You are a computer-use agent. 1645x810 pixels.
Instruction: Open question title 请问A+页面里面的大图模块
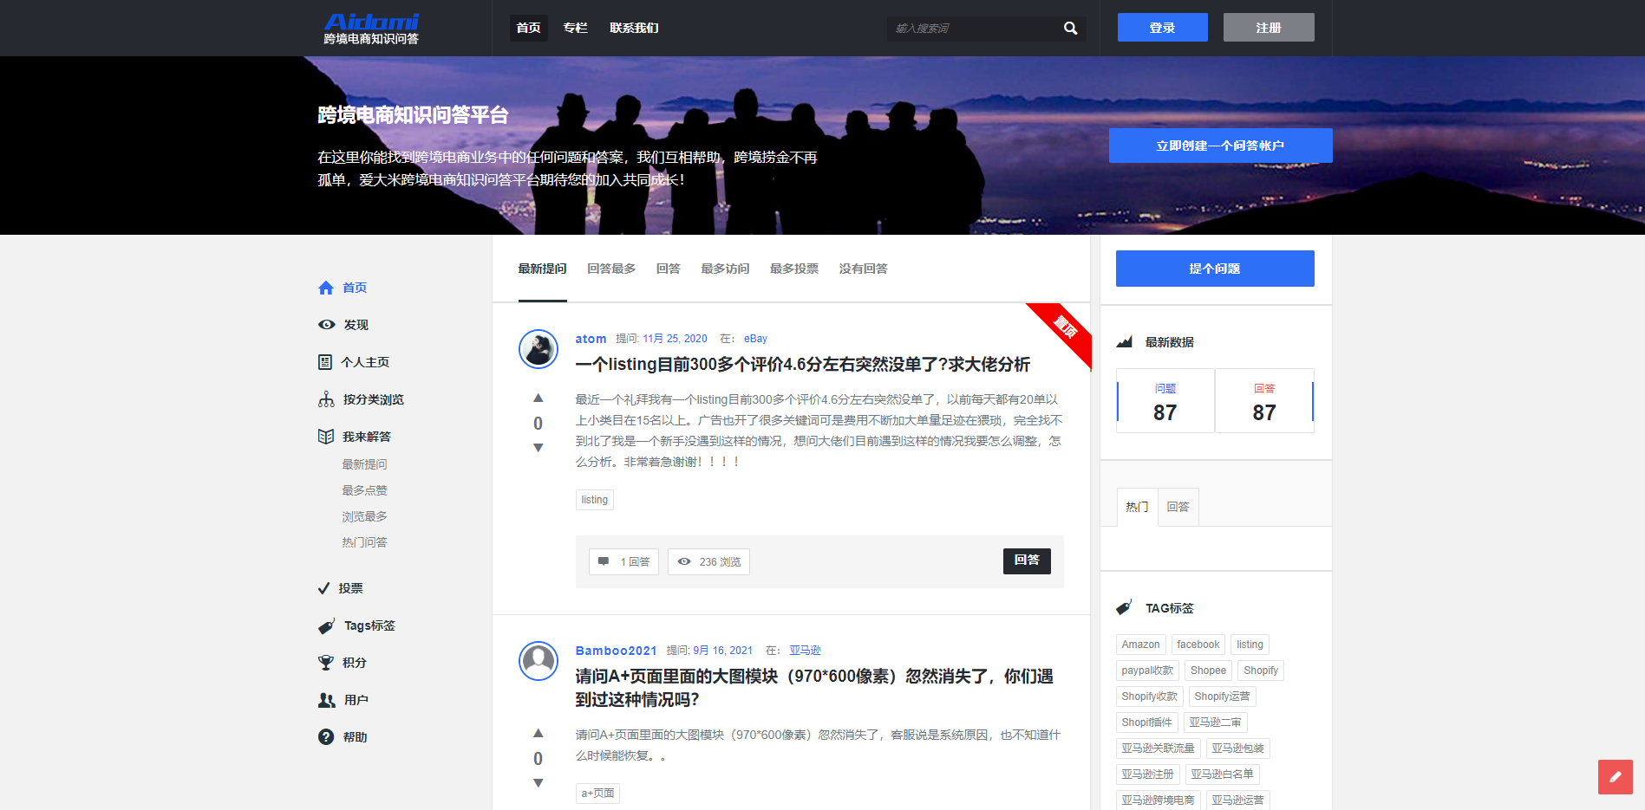815,688
